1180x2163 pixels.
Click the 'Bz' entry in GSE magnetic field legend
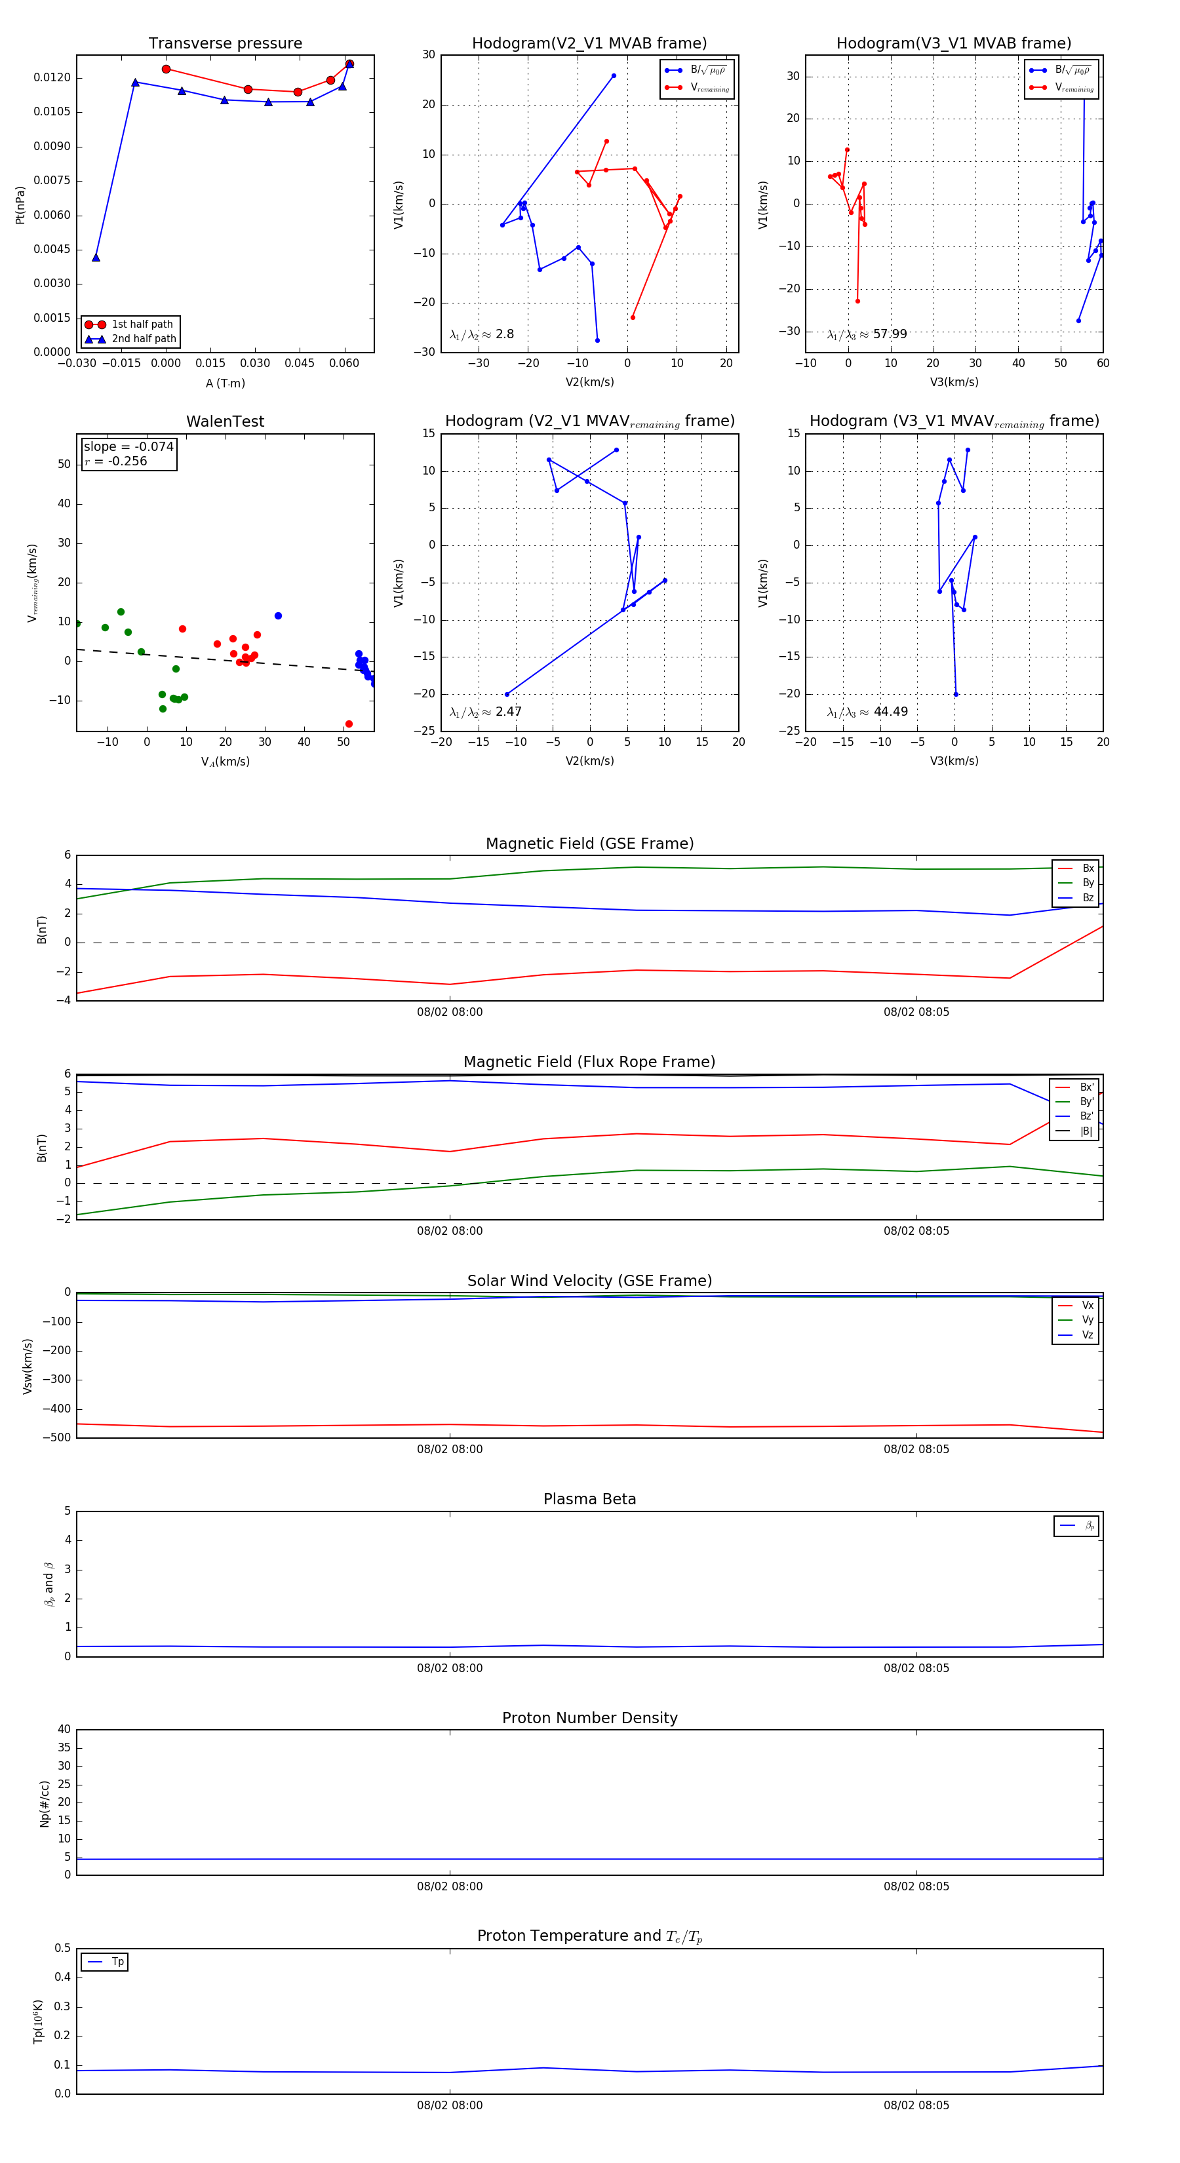coord(1076,897)
